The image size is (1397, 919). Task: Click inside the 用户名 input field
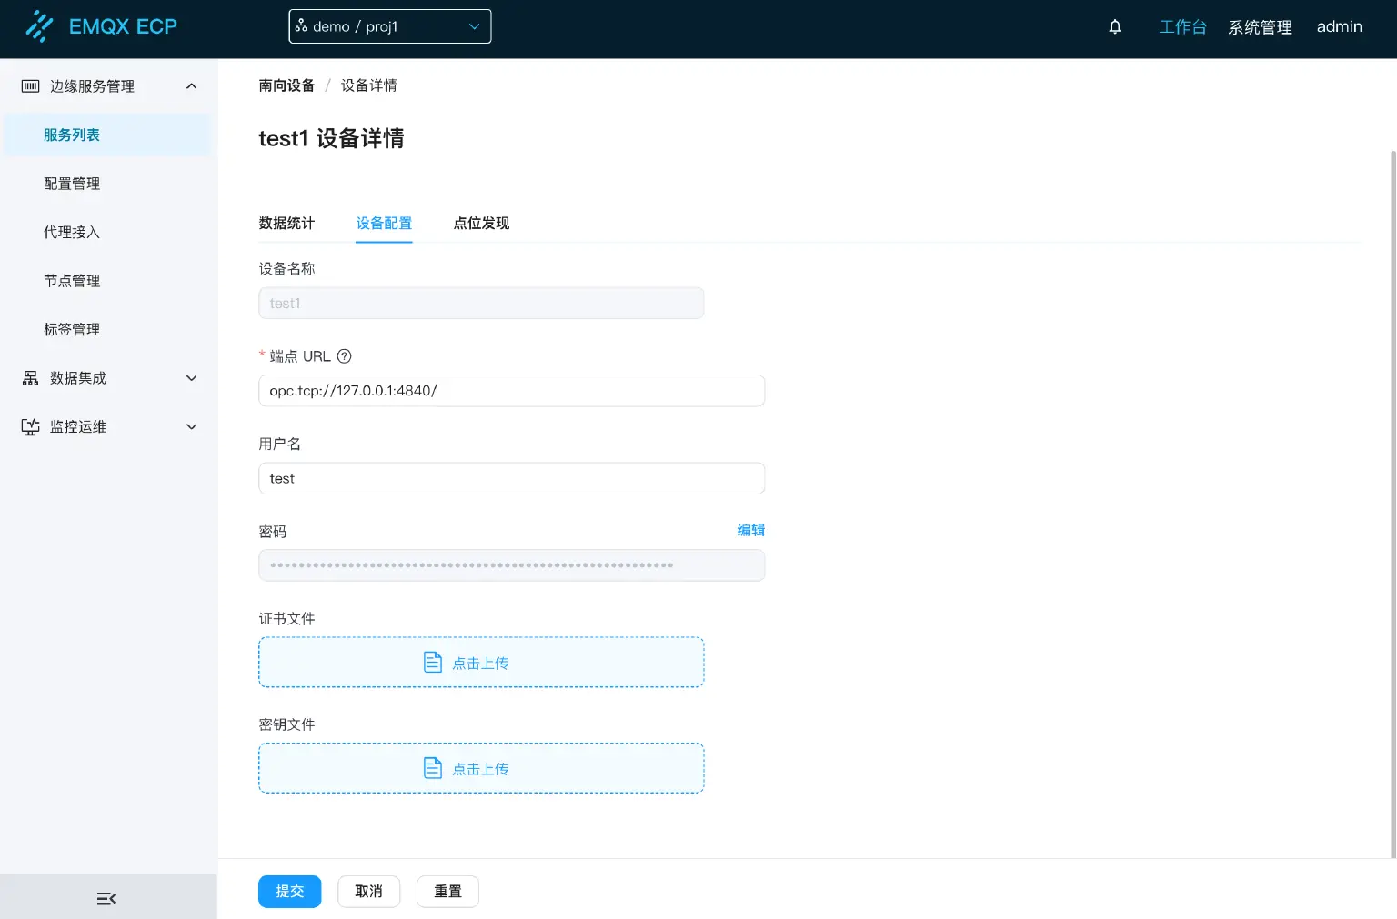pos(511,478)
